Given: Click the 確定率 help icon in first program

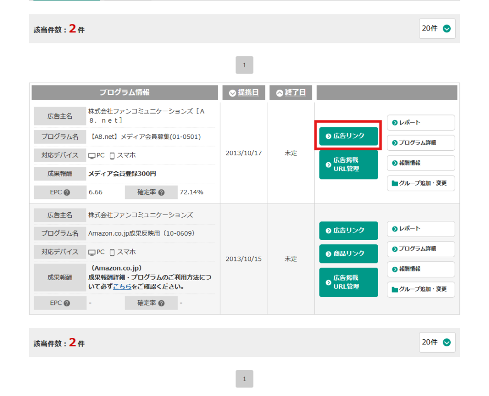Looking at the screenshot, I should coord(161,193).
